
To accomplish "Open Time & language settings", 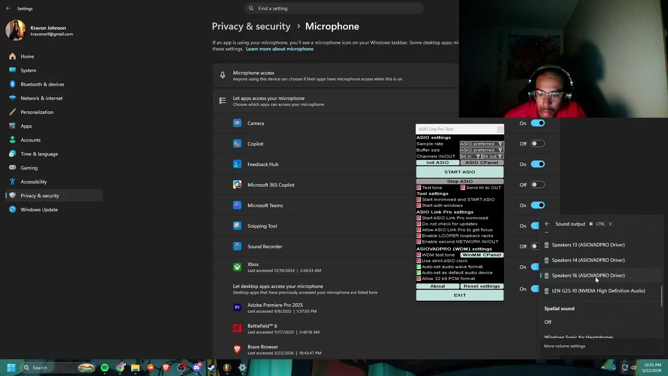I will [x=54, y=154].
